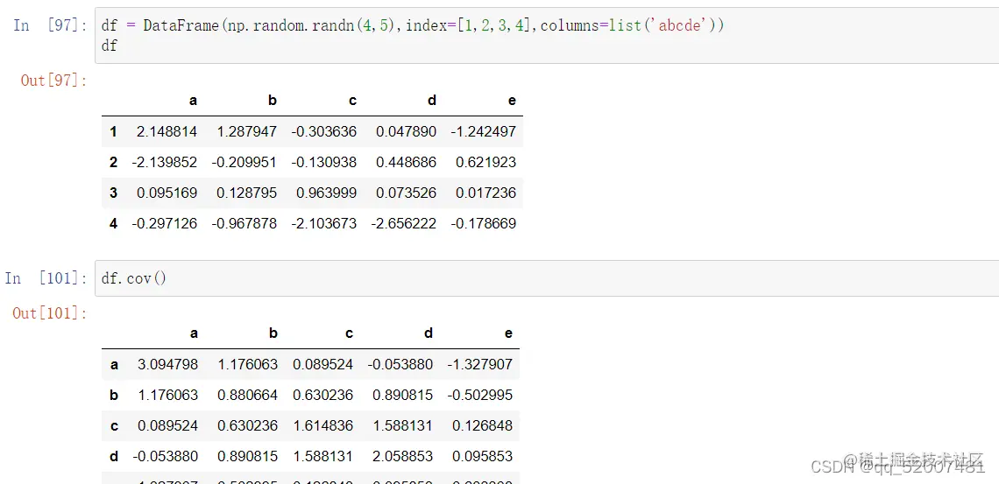Click row index 4 in the df table
The image size is (999, 484).
coord(113,223)
